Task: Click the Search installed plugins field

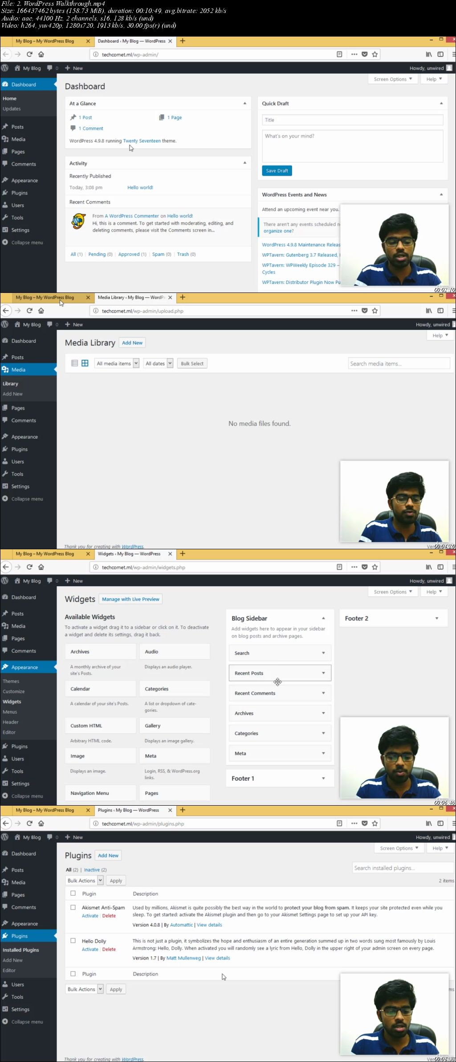Action: (403, 868)
